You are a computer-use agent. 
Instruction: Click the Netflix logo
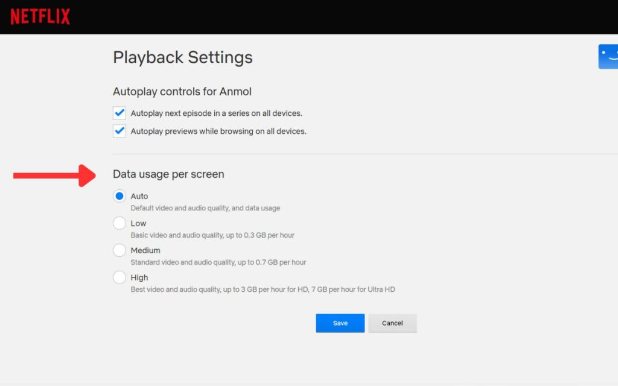click(40, 16)
